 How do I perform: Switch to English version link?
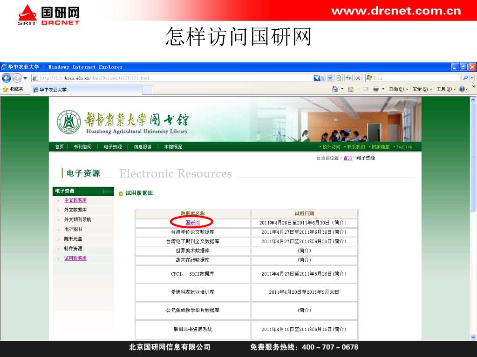pos(404,147)
